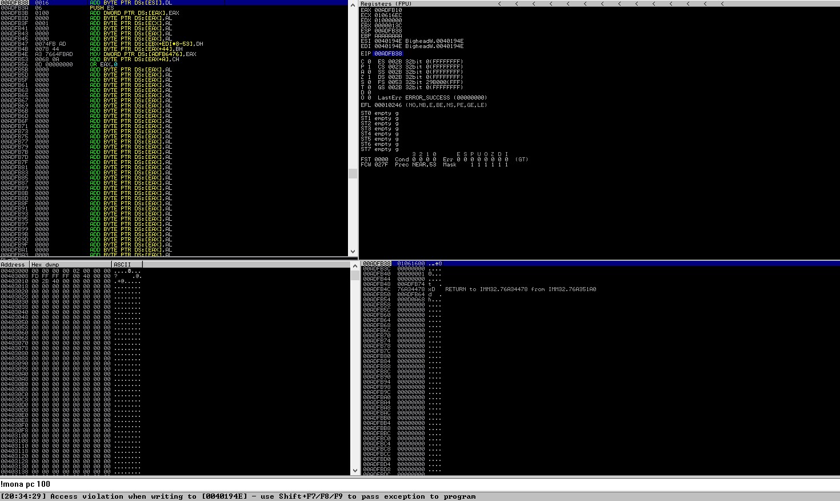
Task: Click the FCW 027F control word
Action: 374,165
